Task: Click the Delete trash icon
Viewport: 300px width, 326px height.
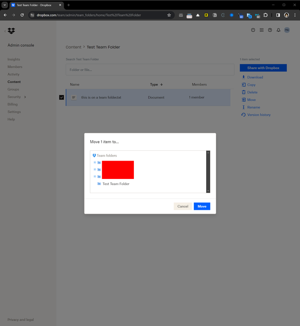Action: point(244,92)
